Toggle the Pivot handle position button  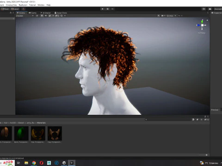tap(5, 9)
